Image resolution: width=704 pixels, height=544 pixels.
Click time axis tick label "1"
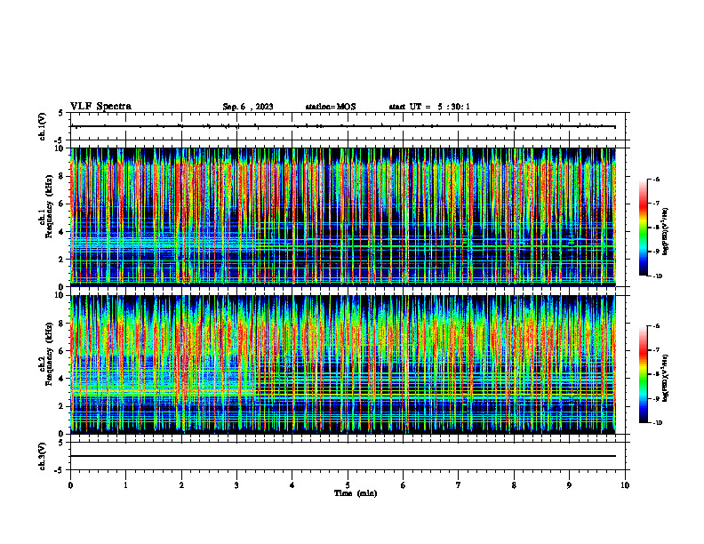click(x=125, y=485)
